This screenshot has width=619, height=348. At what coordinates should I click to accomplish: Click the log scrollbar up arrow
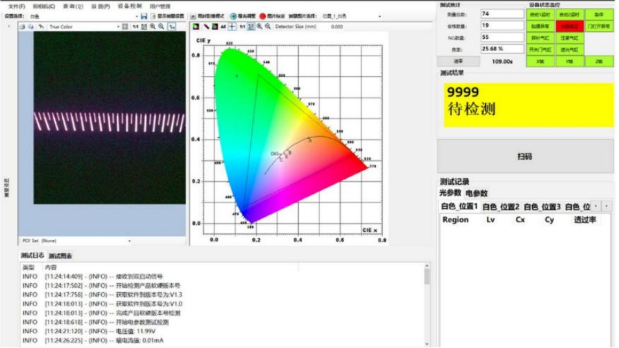point(426,266)
